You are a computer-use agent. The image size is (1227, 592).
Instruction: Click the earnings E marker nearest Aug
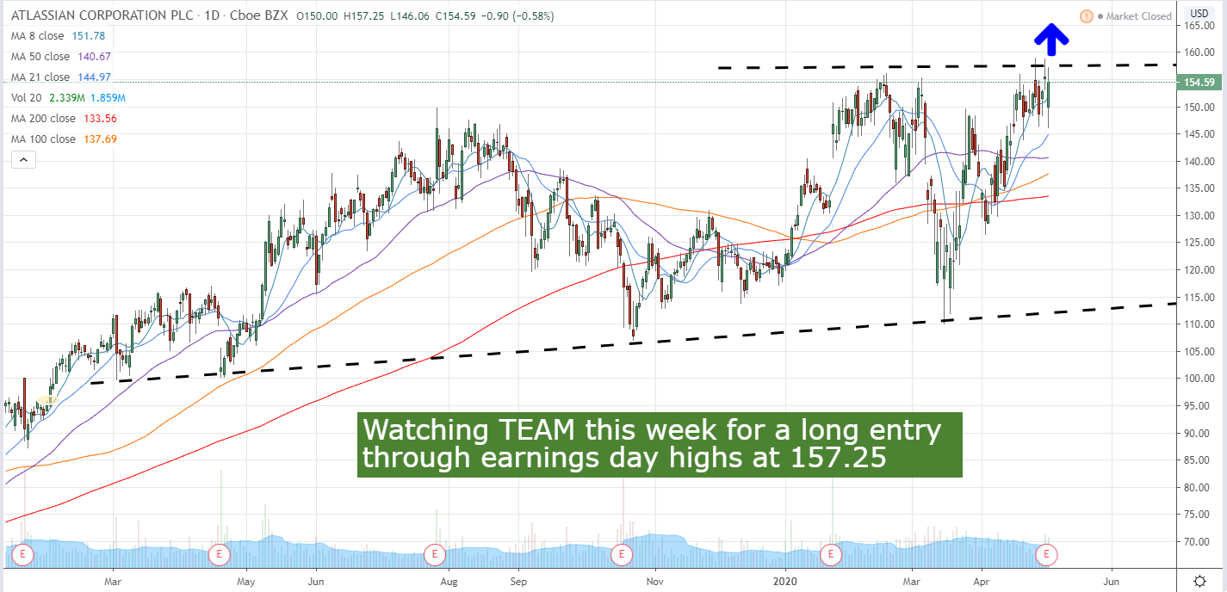pos(435,555)
